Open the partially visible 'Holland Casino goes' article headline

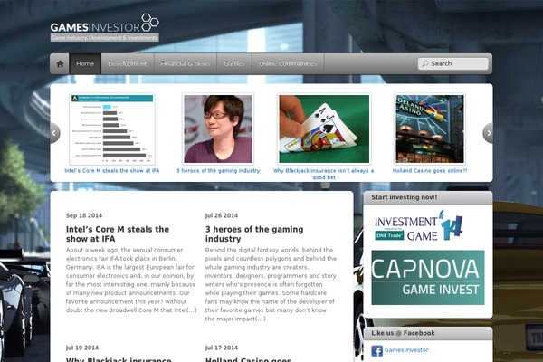click(248, 359)
